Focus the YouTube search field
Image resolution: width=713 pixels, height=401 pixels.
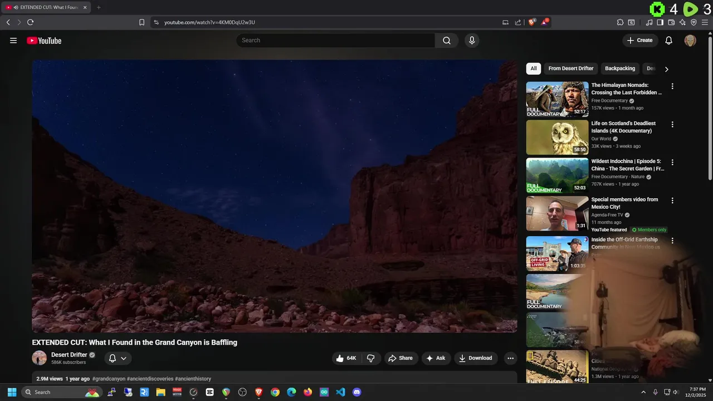336,40
